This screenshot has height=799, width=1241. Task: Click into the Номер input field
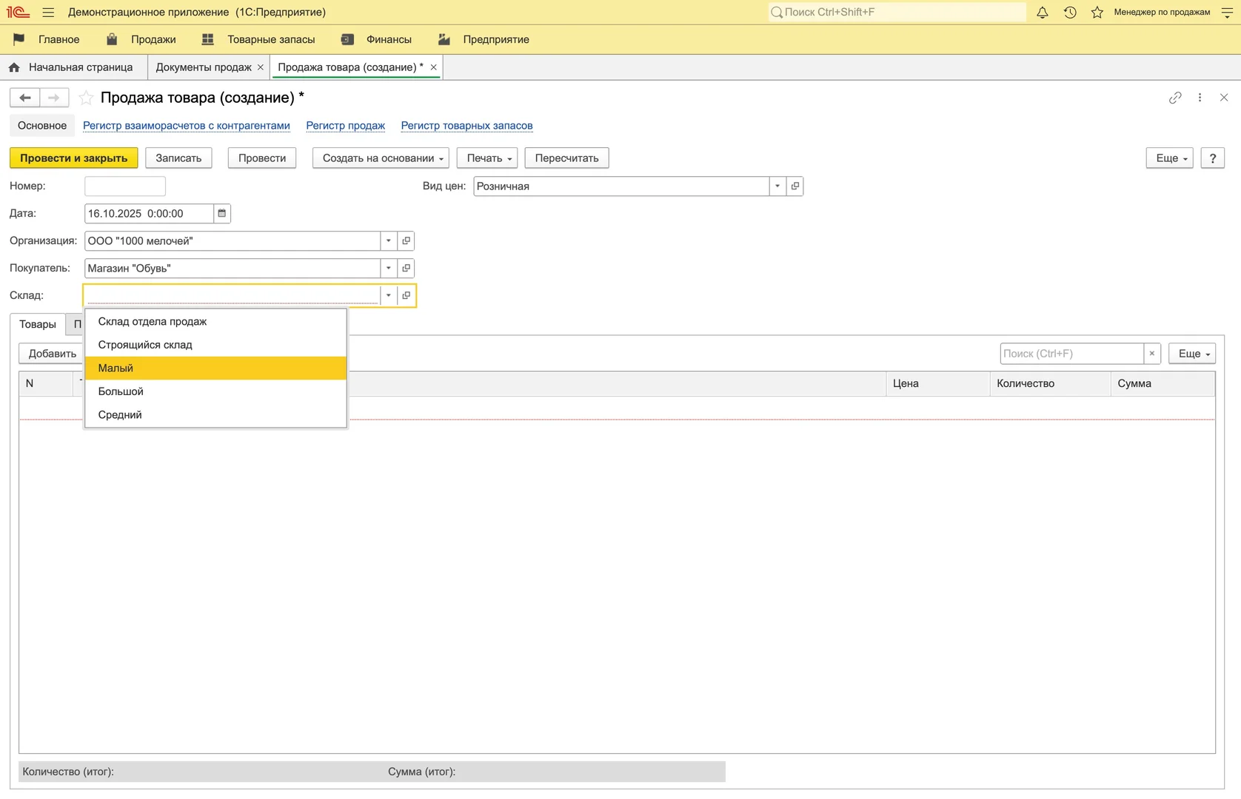(124, 186)
